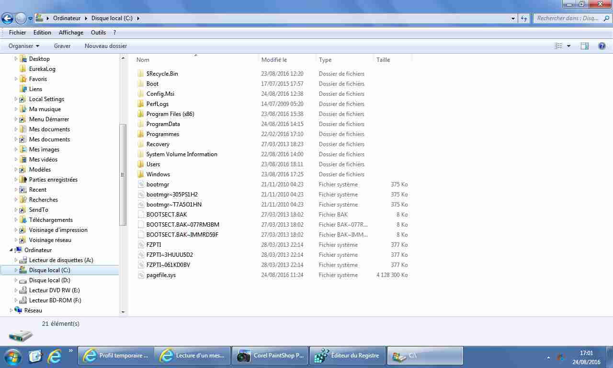The width and height of the screenshot is (613, 368).
Task: Select Lecteur DVD RW (E:) drive icon
Action: [x=23, y=290]
